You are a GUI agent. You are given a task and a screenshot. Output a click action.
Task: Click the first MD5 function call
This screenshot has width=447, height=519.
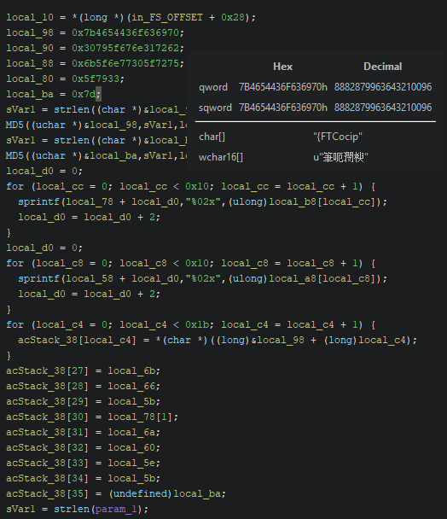(x=15, y=125)
